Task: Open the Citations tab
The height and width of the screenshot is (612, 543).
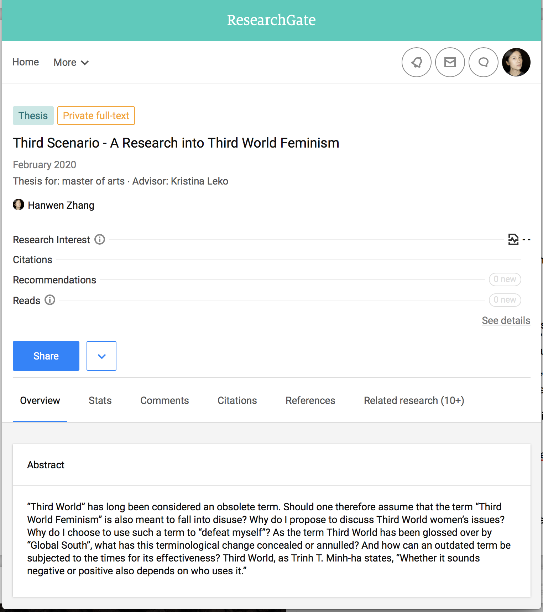Action: (x=237, y=400)
